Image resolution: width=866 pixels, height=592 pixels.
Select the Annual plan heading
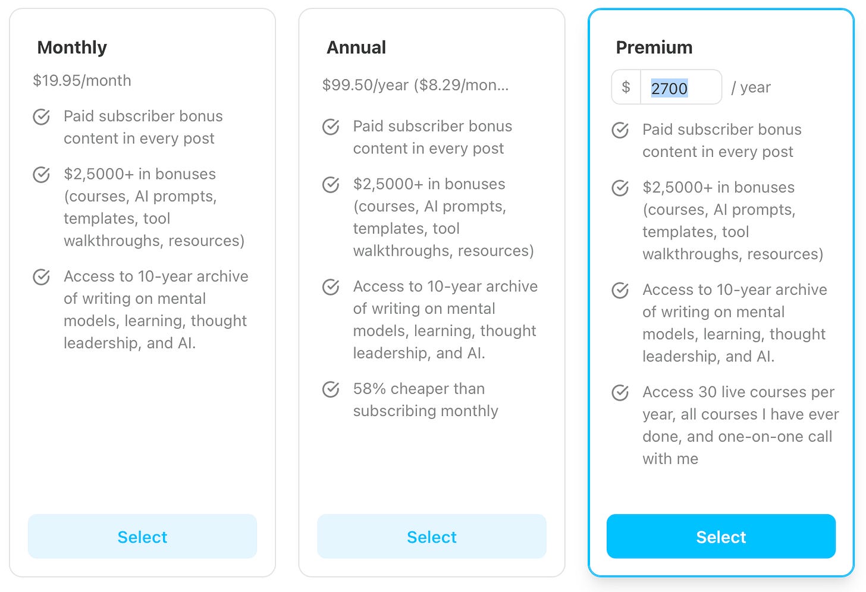coord(356,48)
